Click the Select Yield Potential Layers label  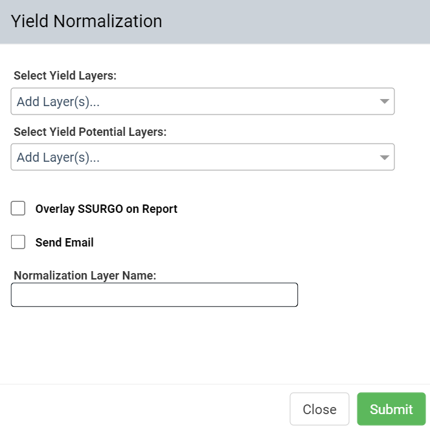(90, 132)
